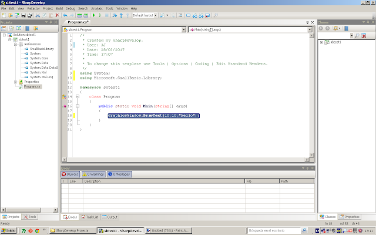Open SharpDevelop Projects taskbar button
Viewport: 376px width, 235px height.
tap(73, 231)
